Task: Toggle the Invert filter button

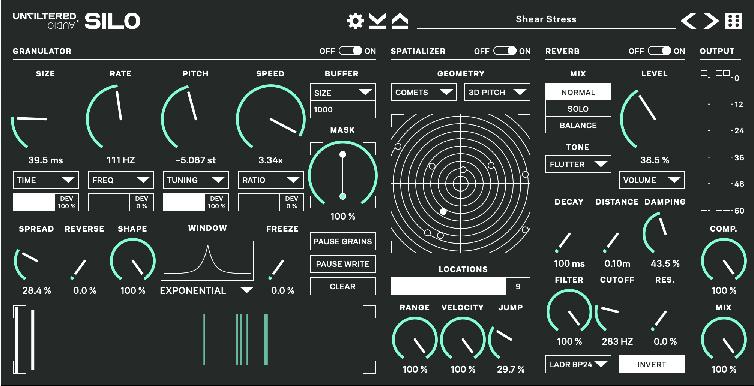Action: coord(652,364)
